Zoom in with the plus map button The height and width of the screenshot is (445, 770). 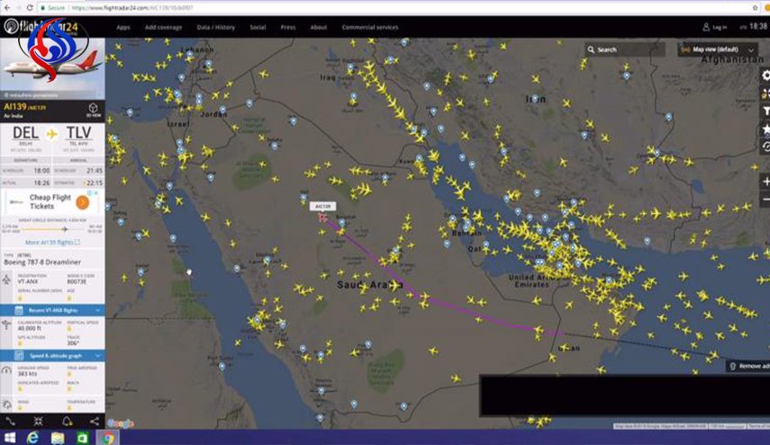[765, 182]
